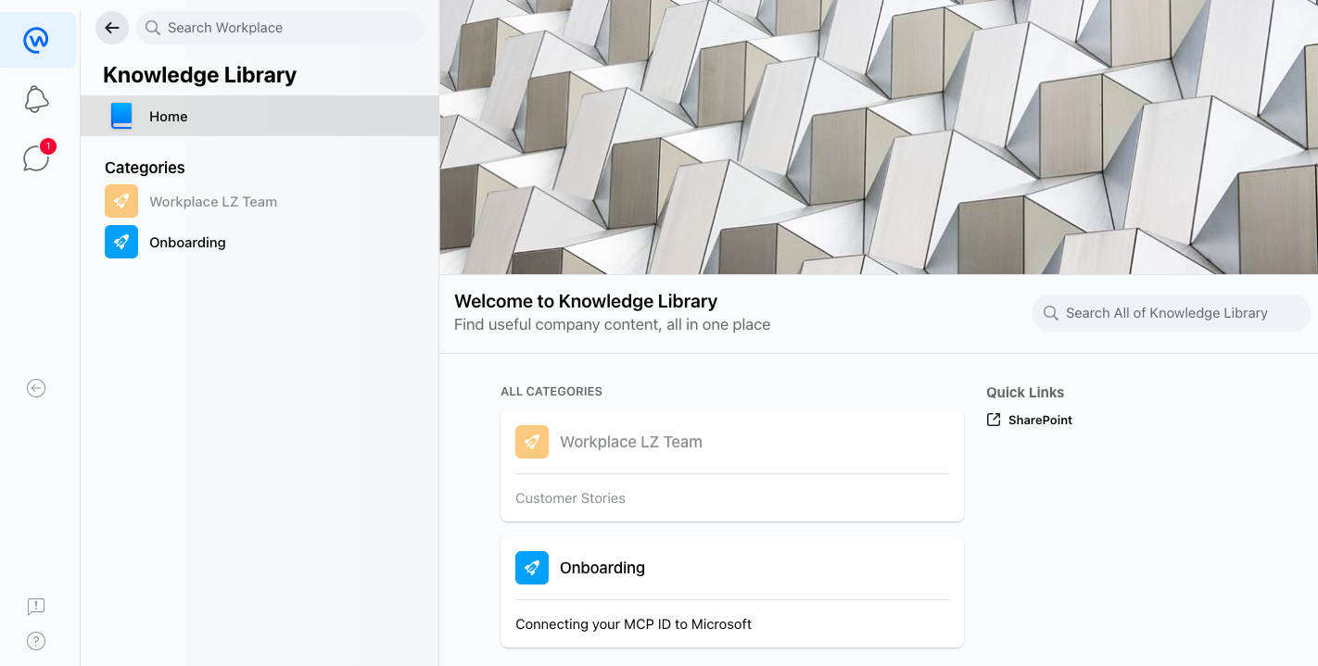Collapse the sidebar with the circled arrow
Screen dimensions: 1318x666
point(35,387)
